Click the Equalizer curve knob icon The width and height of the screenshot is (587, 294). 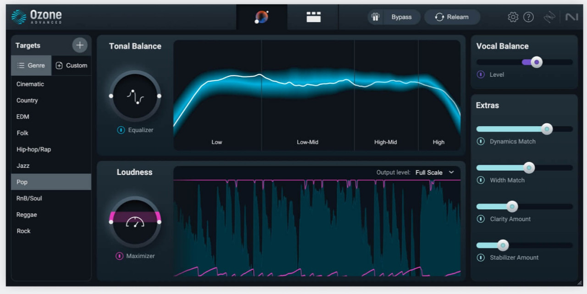pyautogui.click(x=135, y=96)
